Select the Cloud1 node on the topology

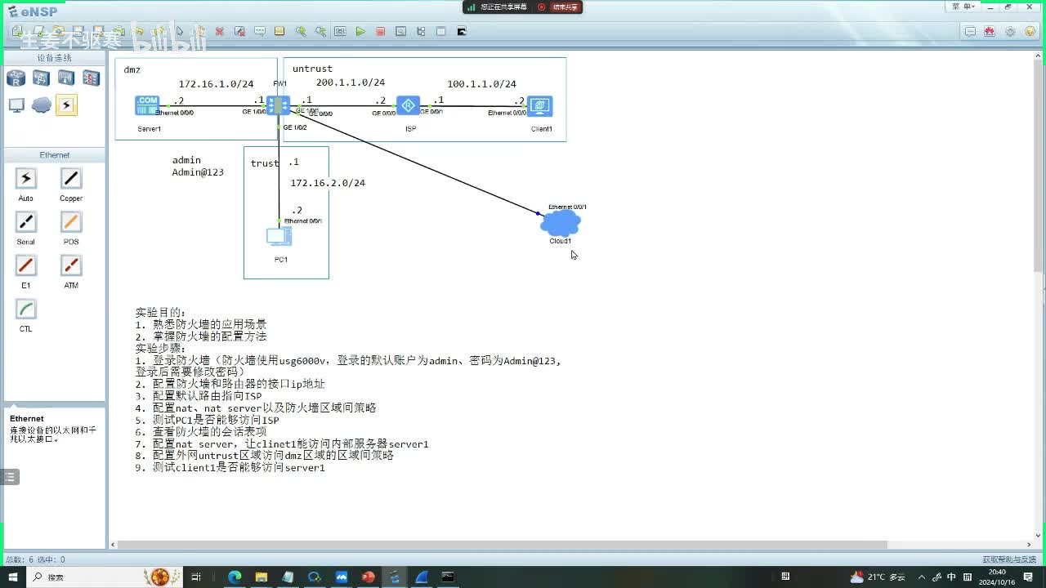[561, 222]
